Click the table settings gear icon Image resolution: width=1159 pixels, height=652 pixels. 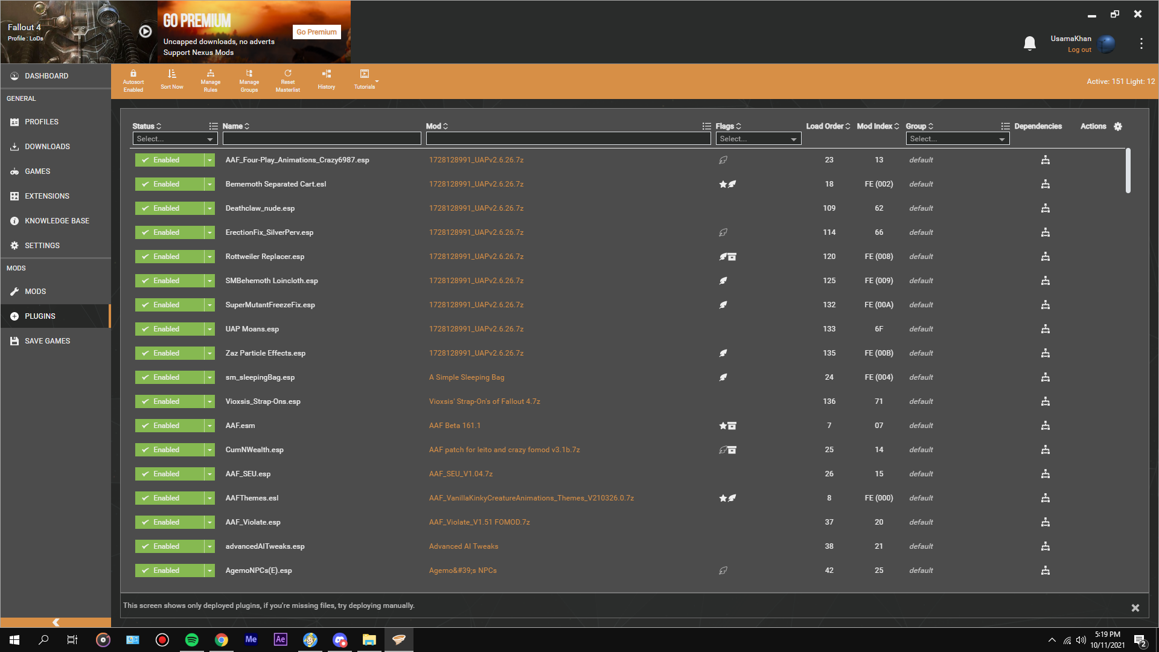[x=1118, y=126]
